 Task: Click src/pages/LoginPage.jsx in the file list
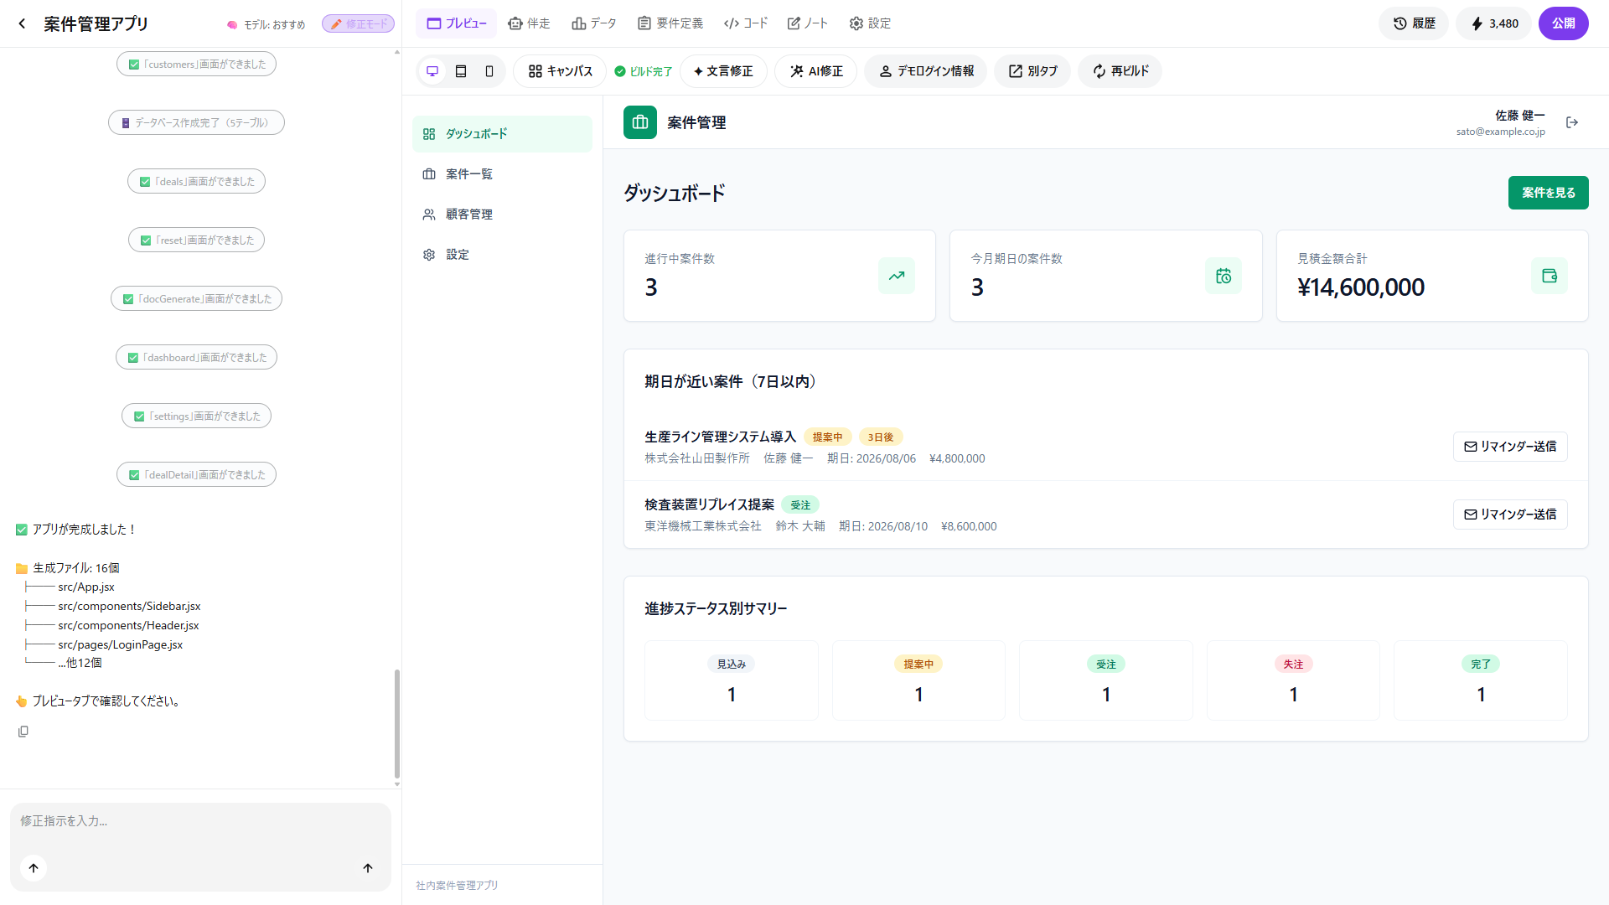(x=120, y=644)
